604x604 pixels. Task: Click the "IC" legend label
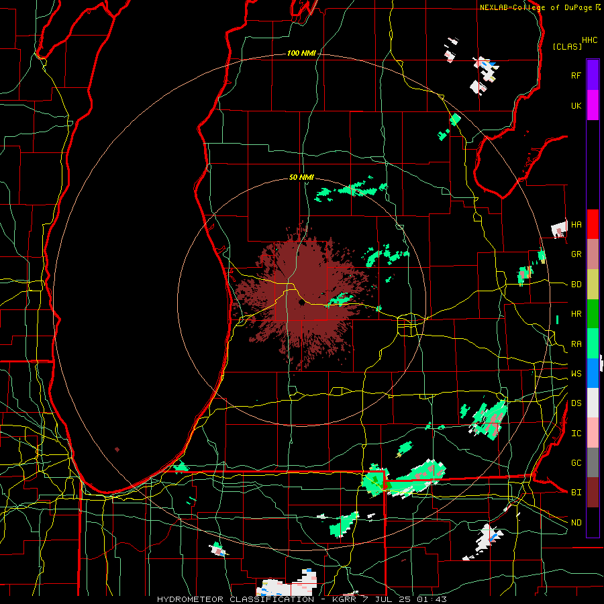tap(576, 434)
